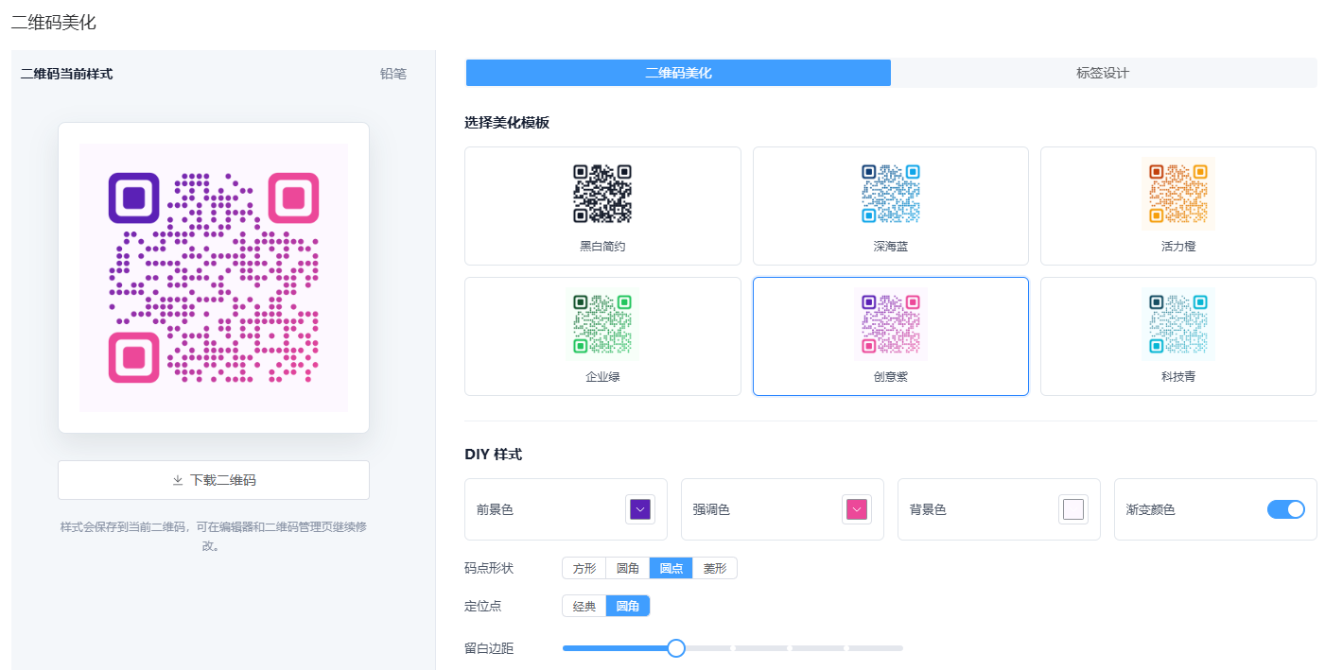1325x670 pixels.
Task: Click the 前景色 label text
Action: 495,509
